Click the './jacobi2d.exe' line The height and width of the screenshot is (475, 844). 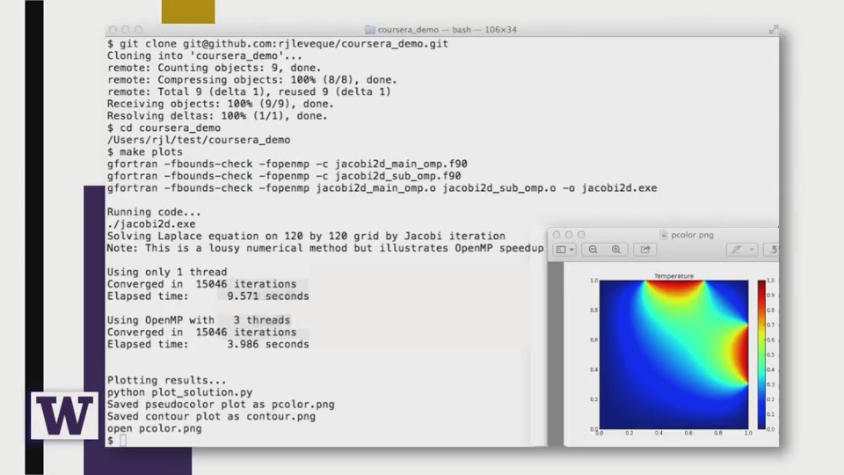click(x=151, y=224)
